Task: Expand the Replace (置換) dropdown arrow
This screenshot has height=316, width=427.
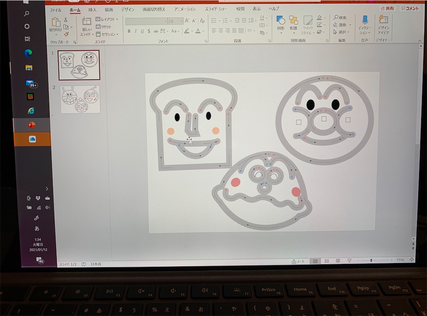Action: tap(350, 25)
